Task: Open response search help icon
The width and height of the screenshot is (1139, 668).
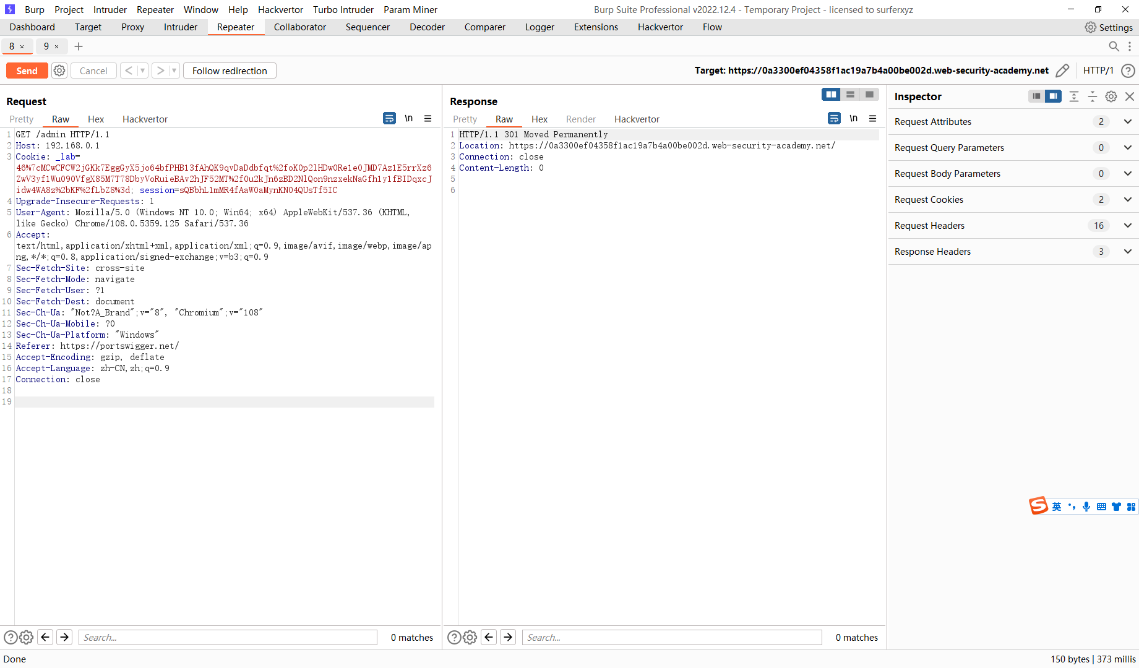Action: pos(454,637)
